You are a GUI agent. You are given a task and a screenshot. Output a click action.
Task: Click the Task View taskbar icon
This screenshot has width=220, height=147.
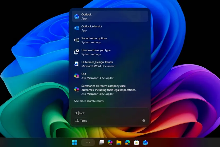(101, 142)
